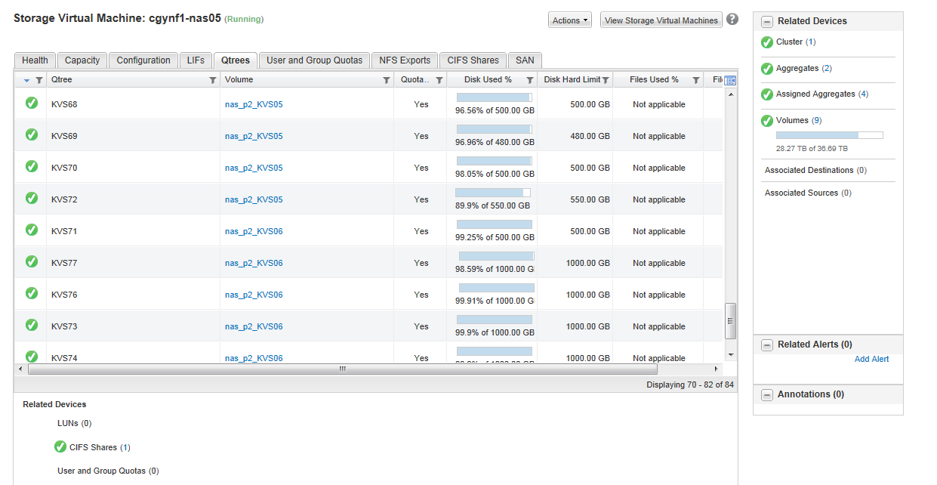Open the Actions dropdown
Viewport: 937px width, 485px height.
(570, 20)
